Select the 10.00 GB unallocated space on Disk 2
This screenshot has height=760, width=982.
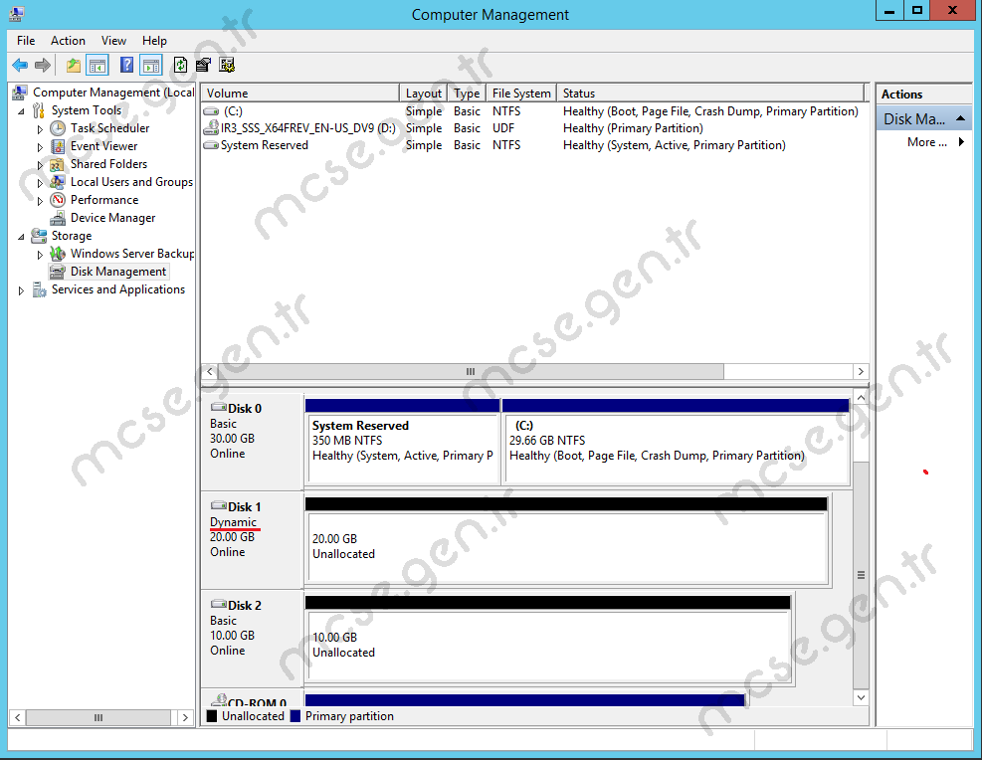click(548, 640)
